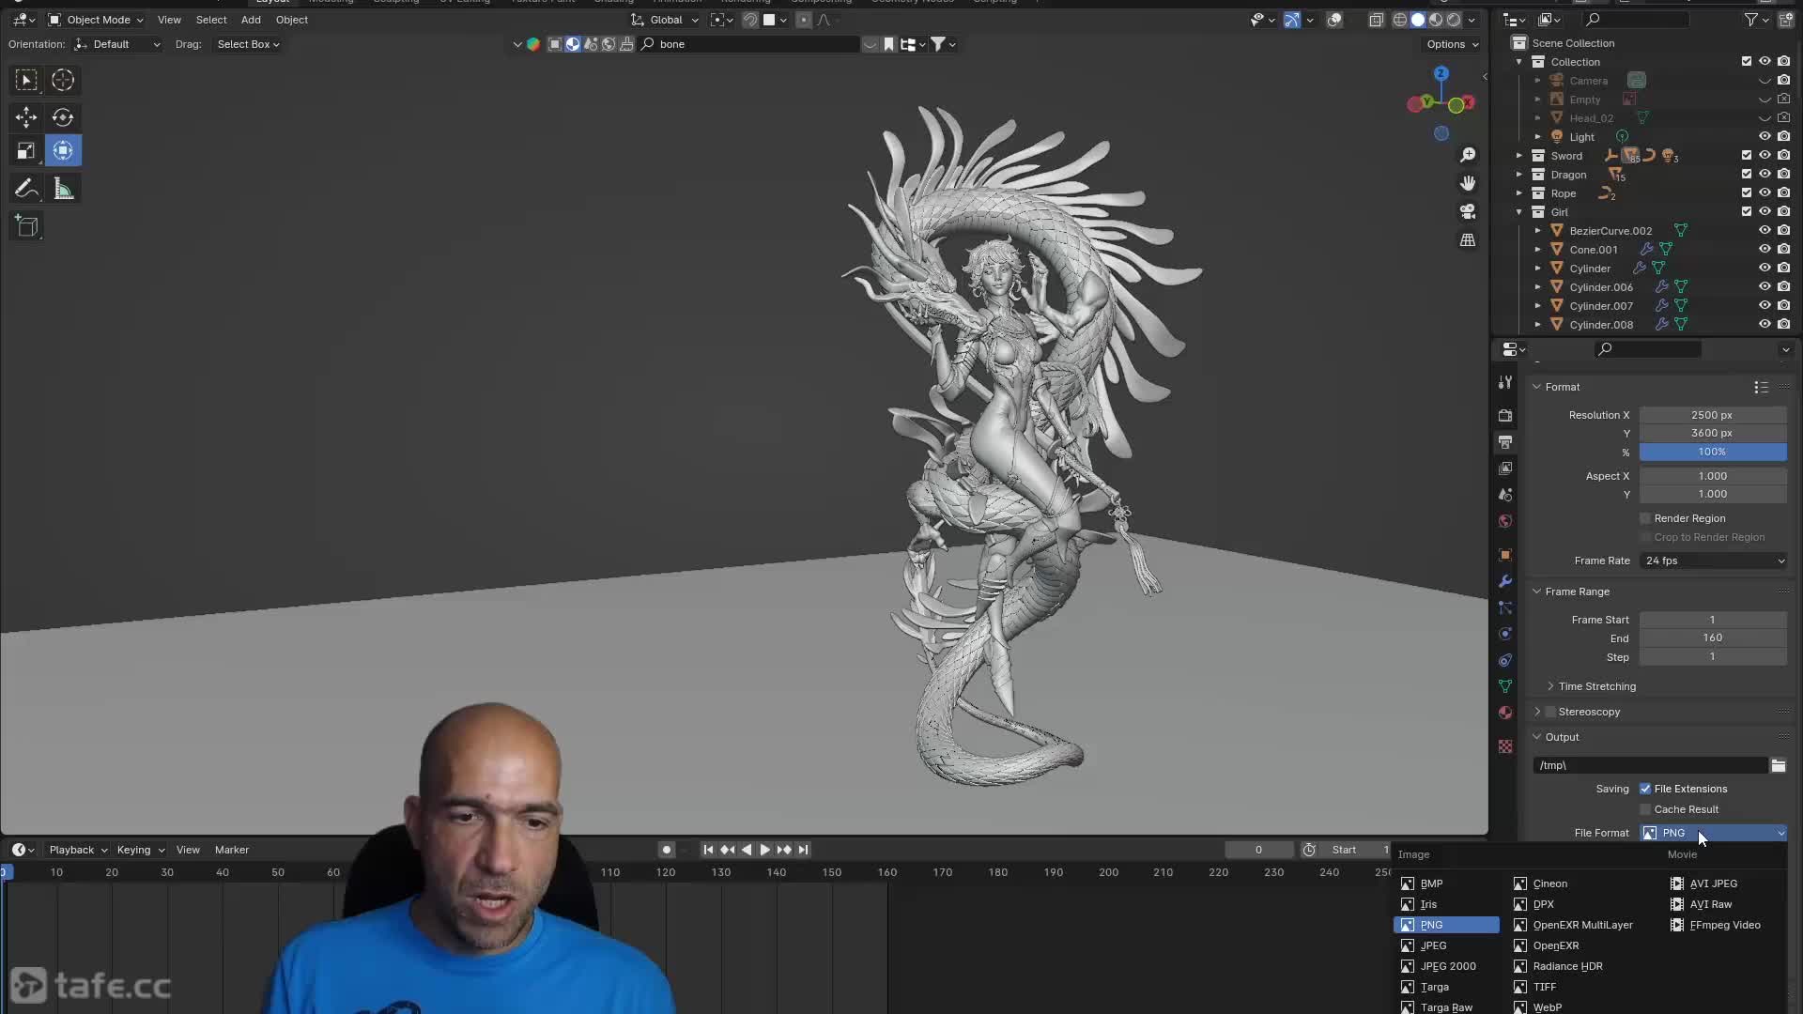
Task: Open the Drag Select Box dropdown
Action: 248,44
